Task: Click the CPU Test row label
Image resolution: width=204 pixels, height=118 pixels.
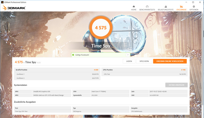Action: point(107,74)
